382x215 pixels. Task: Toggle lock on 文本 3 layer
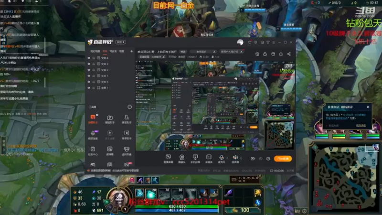pyautogui.click(x=94, y=64)
